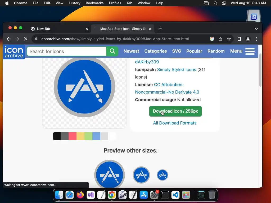Open the History menu
This screenshot has width=271, height=203.
coord(74,3)
